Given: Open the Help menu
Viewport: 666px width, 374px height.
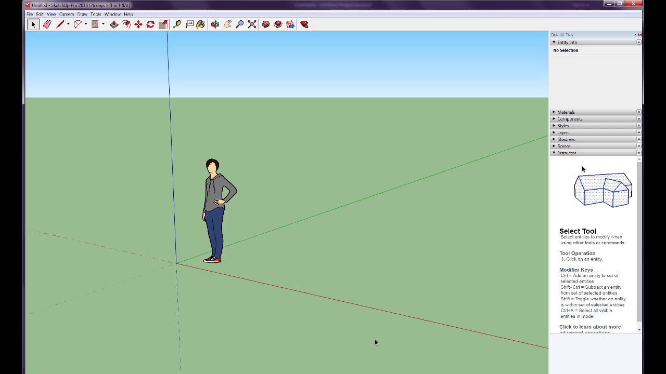Looking at the screenshot, I should click(128, 14).
